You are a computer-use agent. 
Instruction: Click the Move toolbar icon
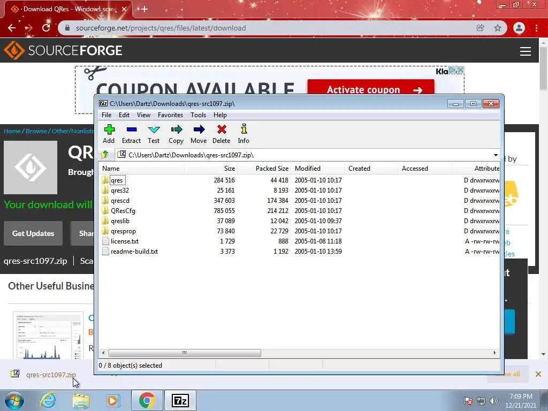[199, 130]
